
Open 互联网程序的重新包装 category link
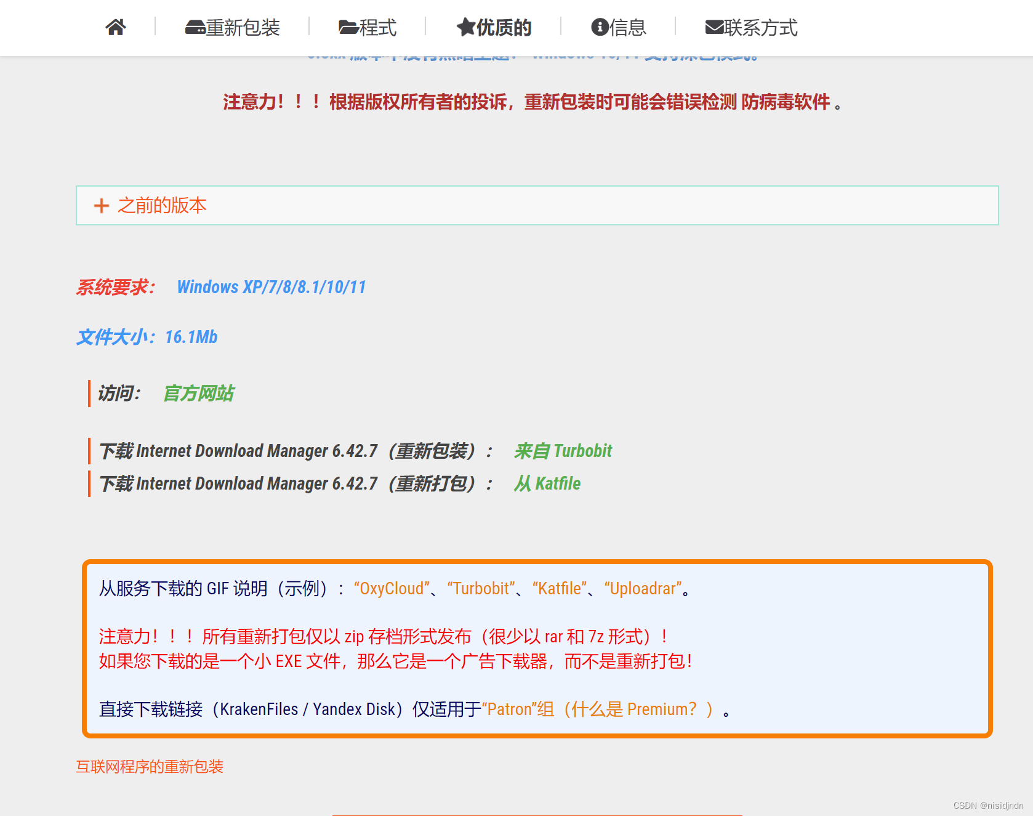pyautogui.click(x=150, y=767)
